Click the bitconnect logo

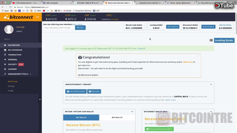point(18,17)
